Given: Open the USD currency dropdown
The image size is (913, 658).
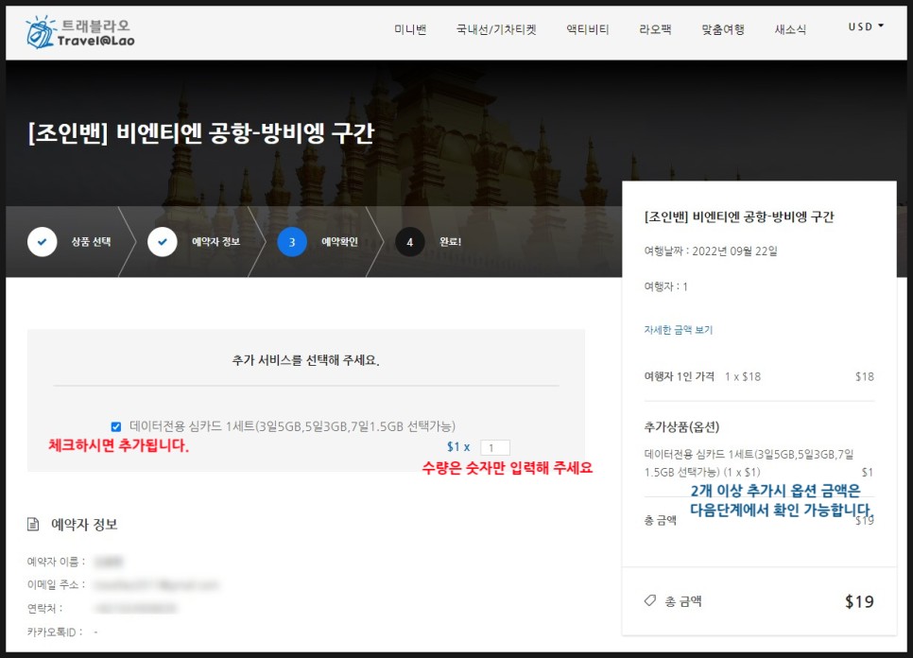Looking at the screenshot, I should coord(865,27).
